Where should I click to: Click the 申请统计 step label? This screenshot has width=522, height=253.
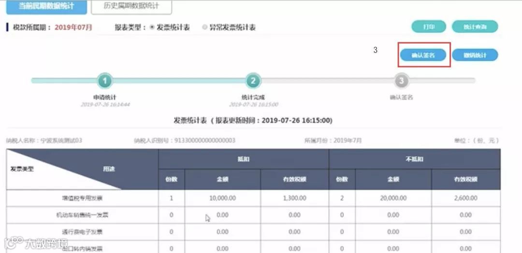click(x=105, y=97)
